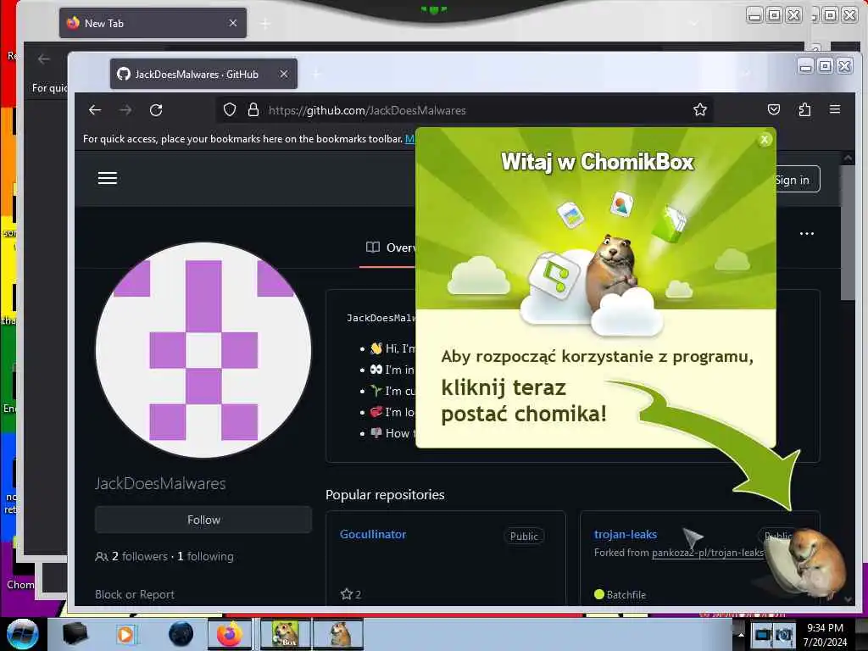Click the camera tray icon
The height and width of the screenshot is (651, 868).
coord(784,635)
